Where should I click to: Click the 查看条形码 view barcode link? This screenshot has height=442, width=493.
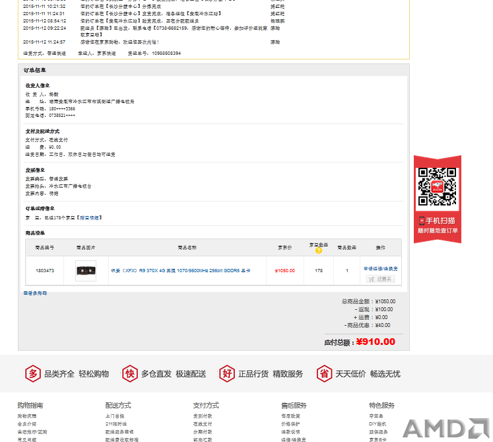[35, 293]
